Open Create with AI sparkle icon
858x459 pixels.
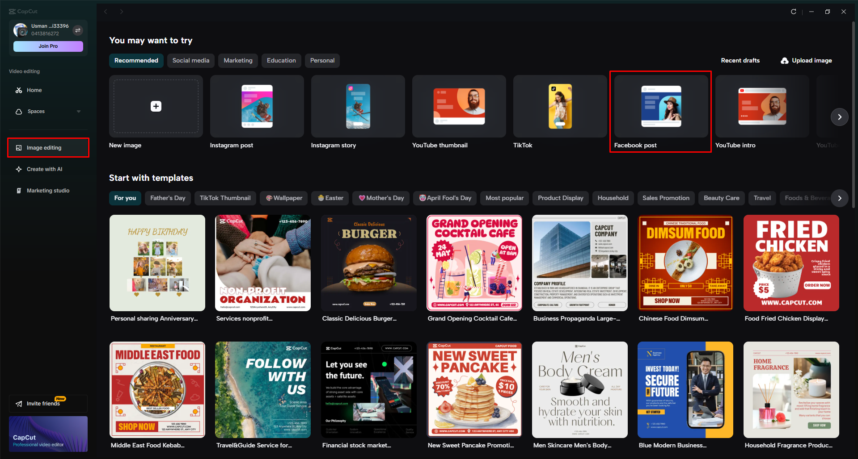click(19, 169)
